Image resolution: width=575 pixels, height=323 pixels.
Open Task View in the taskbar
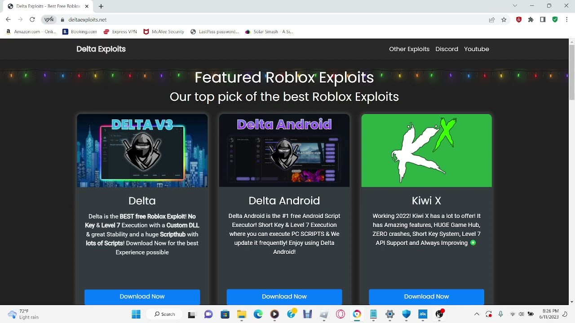pos(192,314)
